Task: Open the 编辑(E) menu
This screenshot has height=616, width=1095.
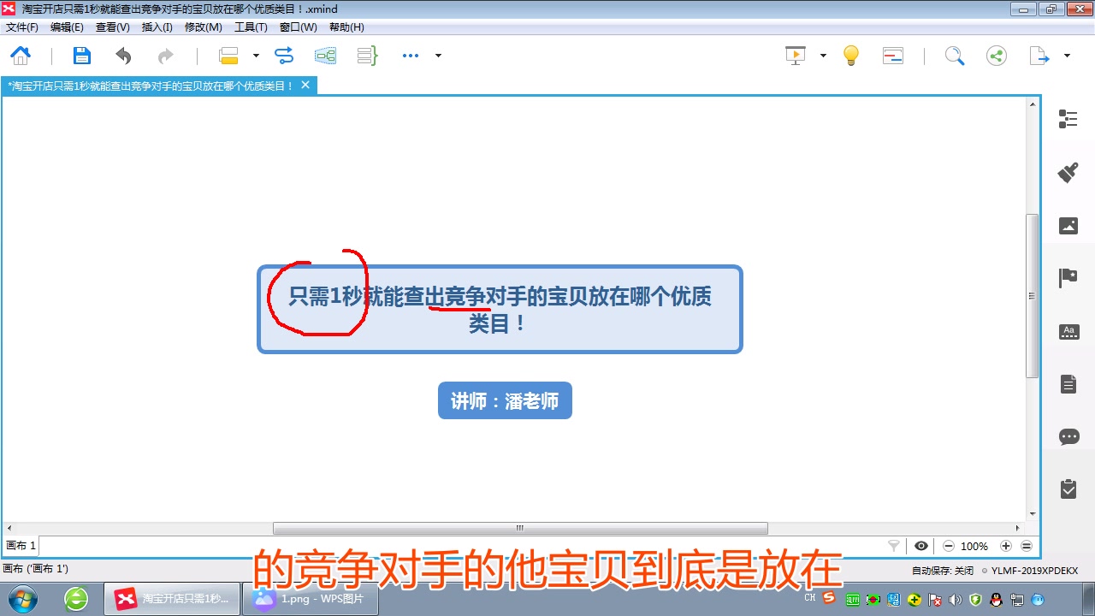Action: pos(67,27)
